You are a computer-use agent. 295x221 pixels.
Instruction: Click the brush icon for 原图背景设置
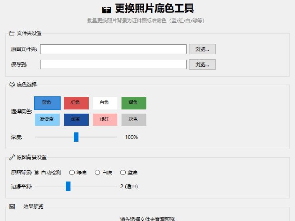tap(12, 157)
